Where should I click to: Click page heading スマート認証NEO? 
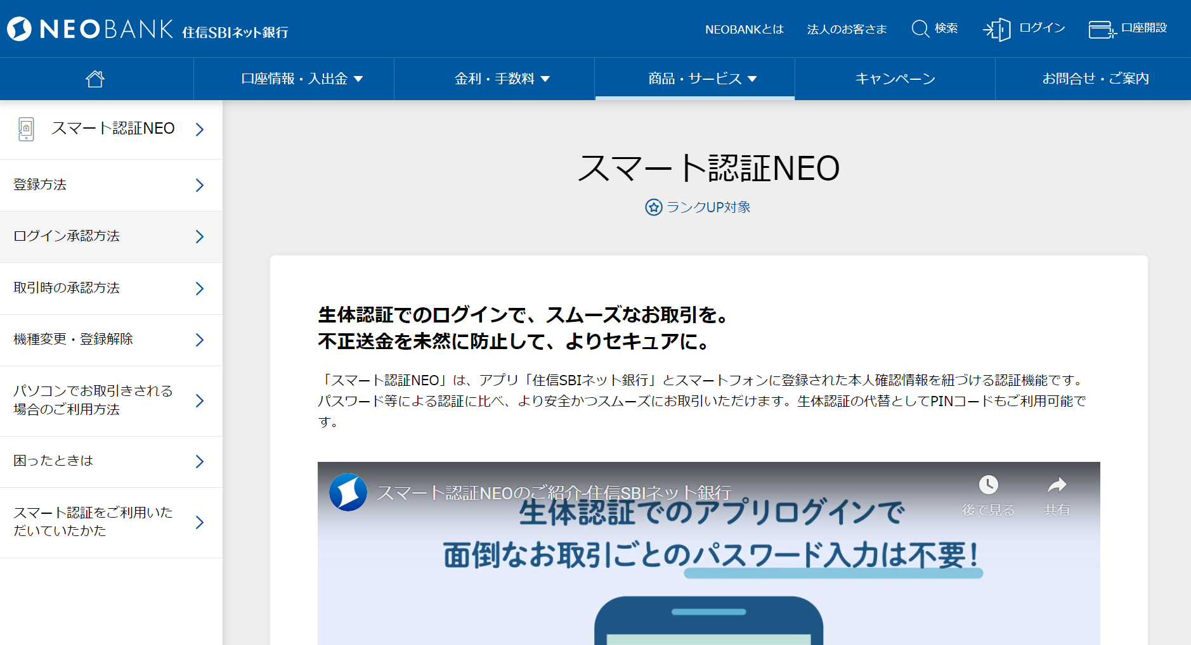(708, 169)
